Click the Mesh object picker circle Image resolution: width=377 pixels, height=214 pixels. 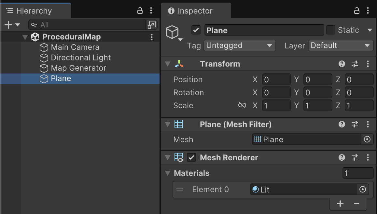tap(367, 140)
